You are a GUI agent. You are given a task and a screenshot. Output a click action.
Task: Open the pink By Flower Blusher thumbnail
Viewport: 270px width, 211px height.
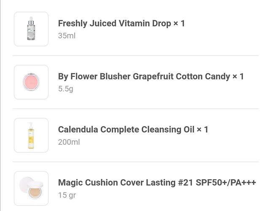(31, 82)
